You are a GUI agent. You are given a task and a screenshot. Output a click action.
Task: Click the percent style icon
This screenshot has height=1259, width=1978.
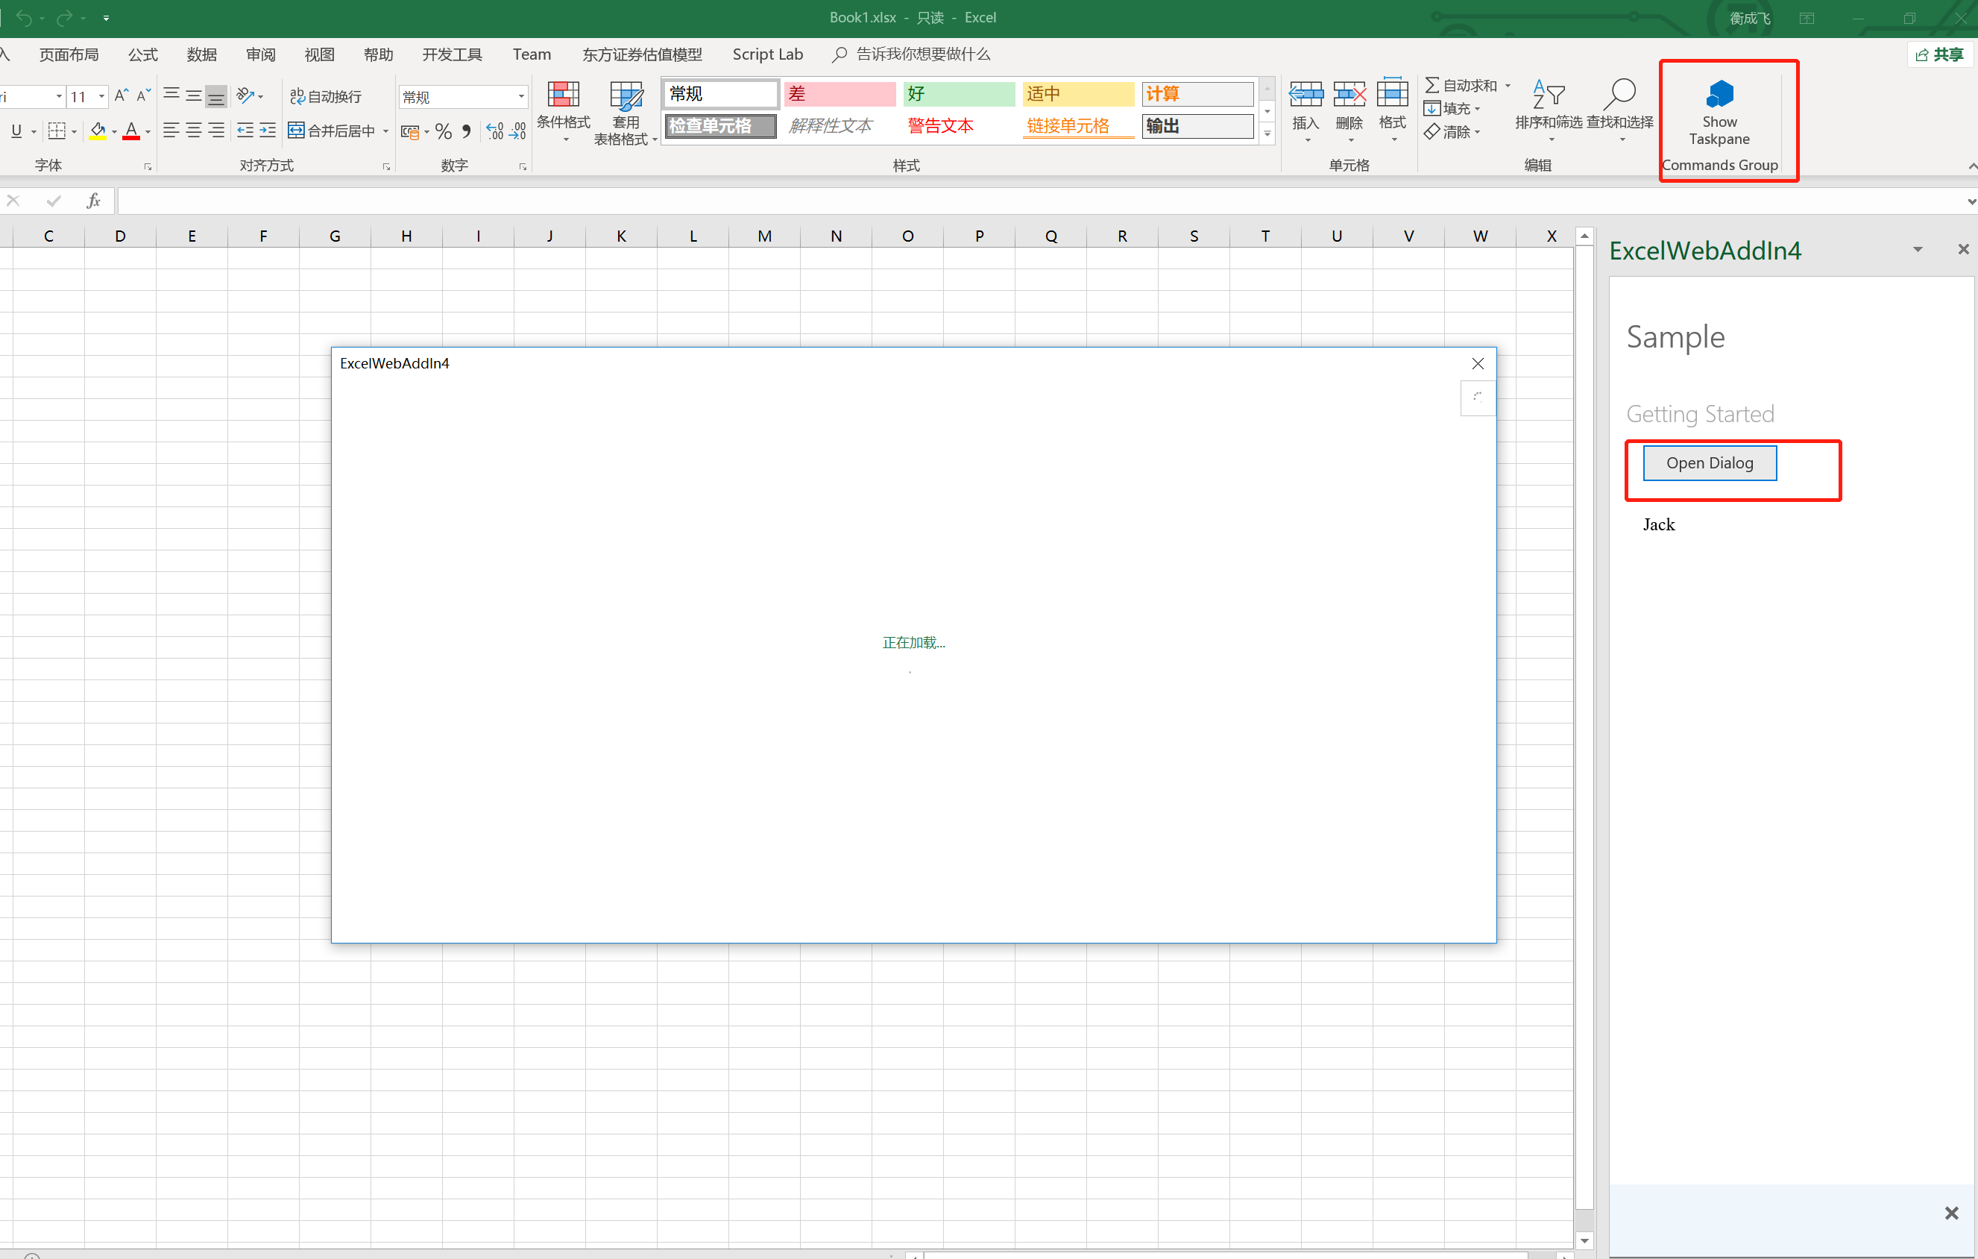click(444, 131)
